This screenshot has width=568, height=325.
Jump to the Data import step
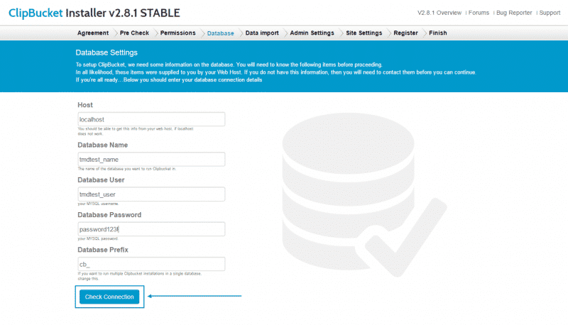click(262, 33)
